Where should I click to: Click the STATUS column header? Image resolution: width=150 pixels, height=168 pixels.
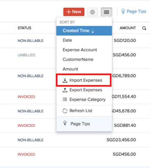pos(24,28)
